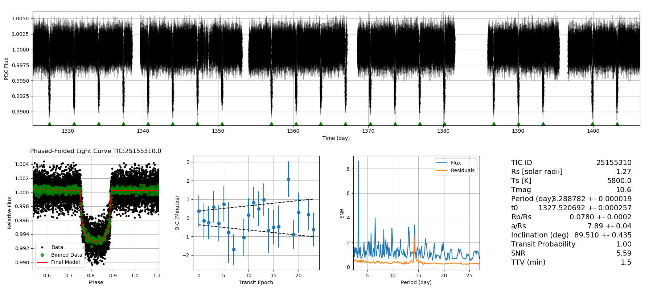Select the "O-C (Minutes)" axis label
653x290 pixels.
tap(177, 213)
